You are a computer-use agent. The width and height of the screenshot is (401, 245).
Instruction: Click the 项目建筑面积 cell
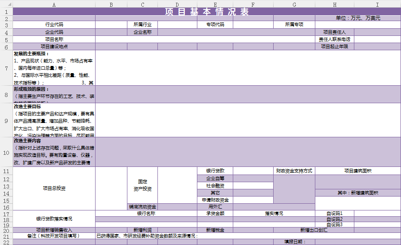(357, 171)
